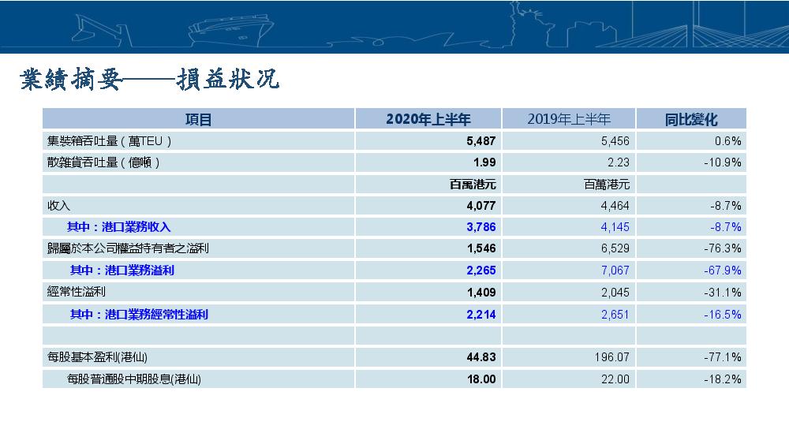Click the 項目 column header
This screenshot has width=789, height=444.
[x=198, y=120]
